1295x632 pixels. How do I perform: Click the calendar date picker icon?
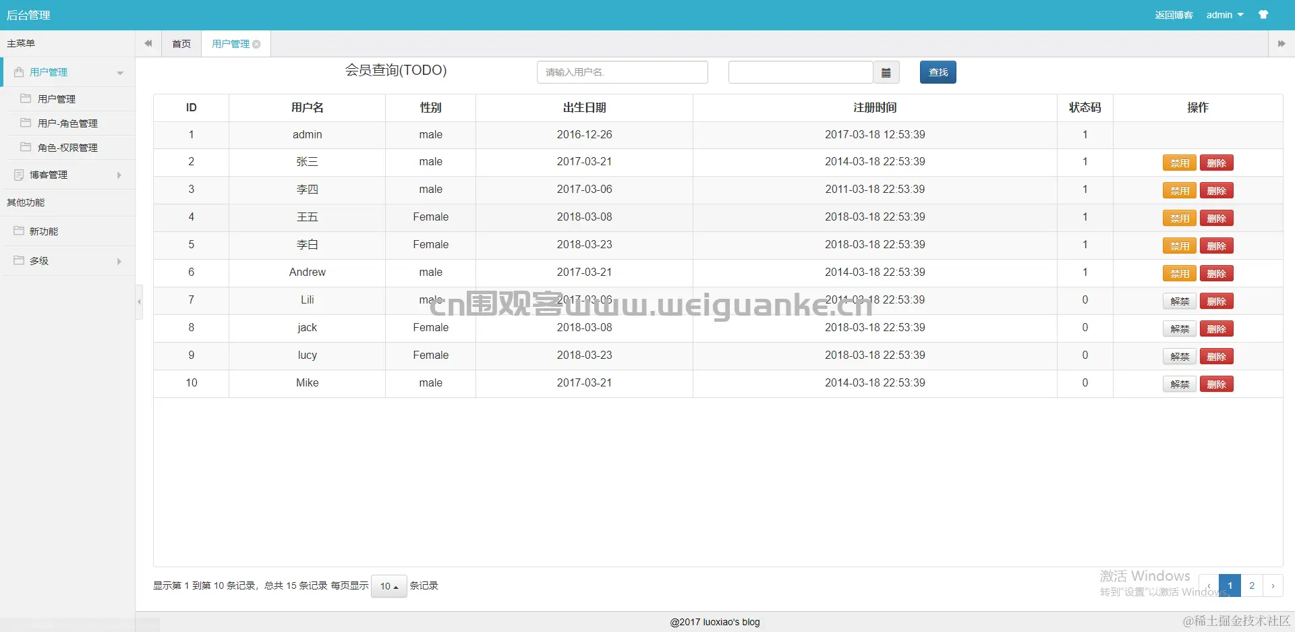tap(886, 72)
